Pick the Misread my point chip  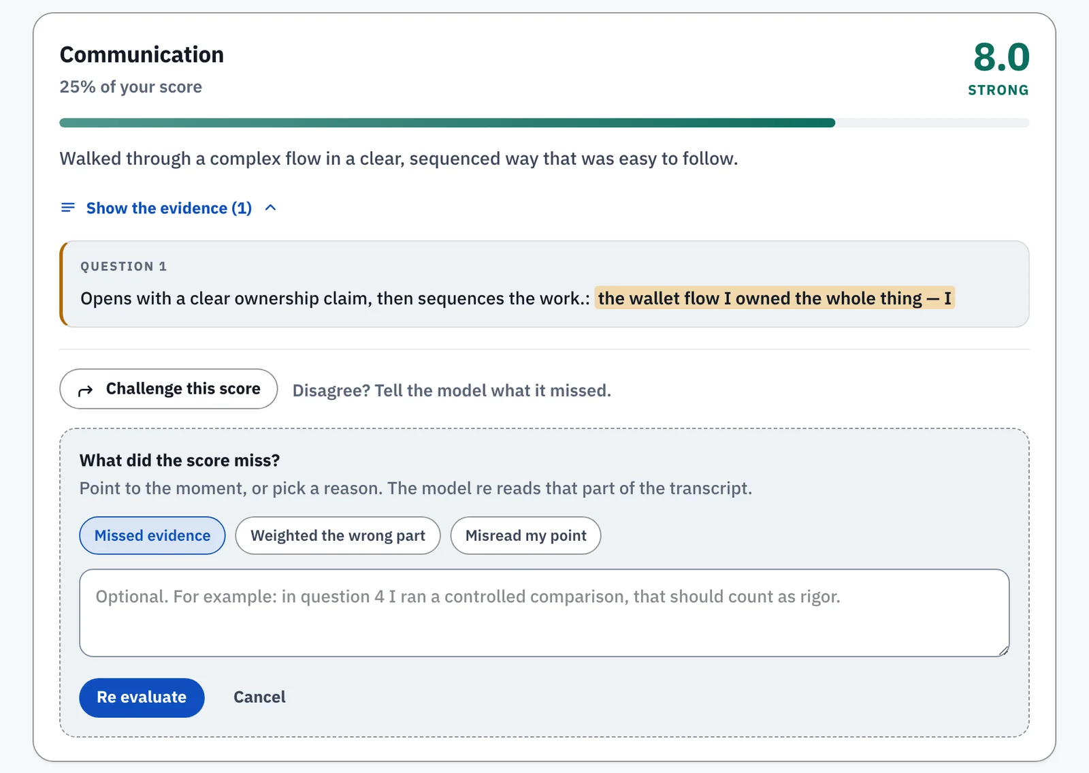click(x=525, y=535)
